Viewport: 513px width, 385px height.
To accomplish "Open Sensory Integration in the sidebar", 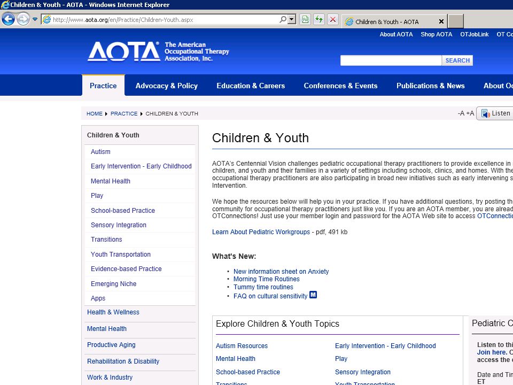I will pyautogui.click(x=119, y=225).
